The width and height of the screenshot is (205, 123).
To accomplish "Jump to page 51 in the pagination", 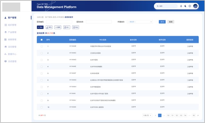I will [x=173, y=115].
